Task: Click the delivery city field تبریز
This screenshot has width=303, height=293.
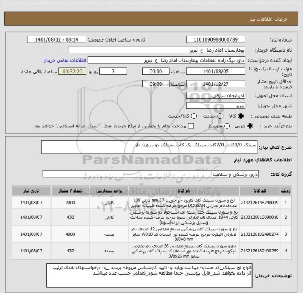Action: click(216, 106)
